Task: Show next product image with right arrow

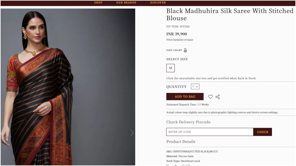Action: click(132, 133)
